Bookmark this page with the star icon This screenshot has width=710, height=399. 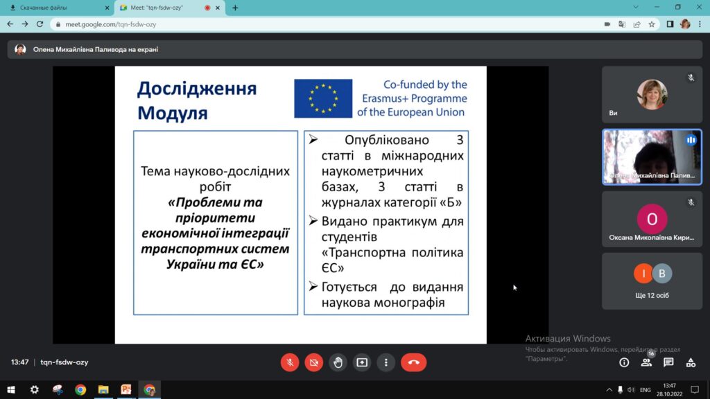[x=652, y=24]
